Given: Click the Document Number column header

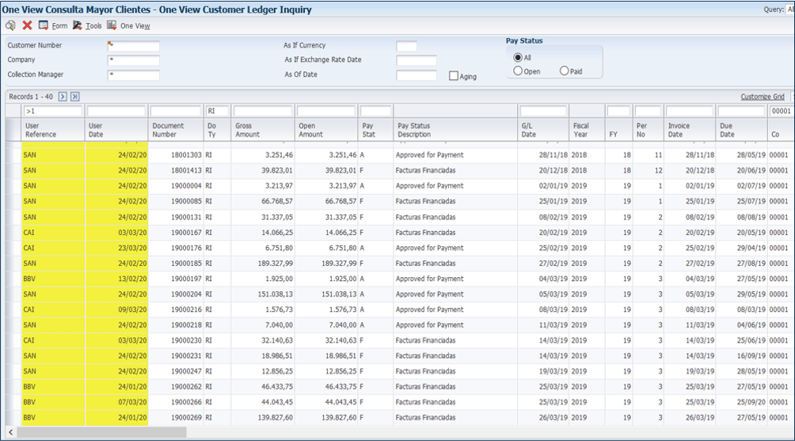Looking at the screenshot, I should (176, 130).
